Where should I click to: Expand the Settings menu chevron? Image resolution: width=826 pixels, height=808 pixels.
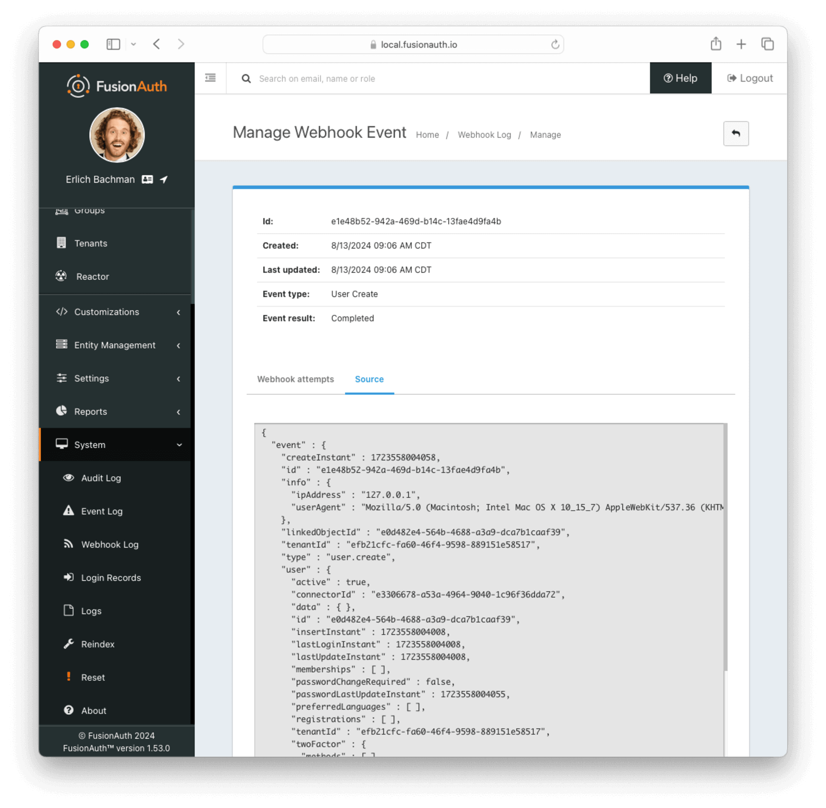(179, 379)
